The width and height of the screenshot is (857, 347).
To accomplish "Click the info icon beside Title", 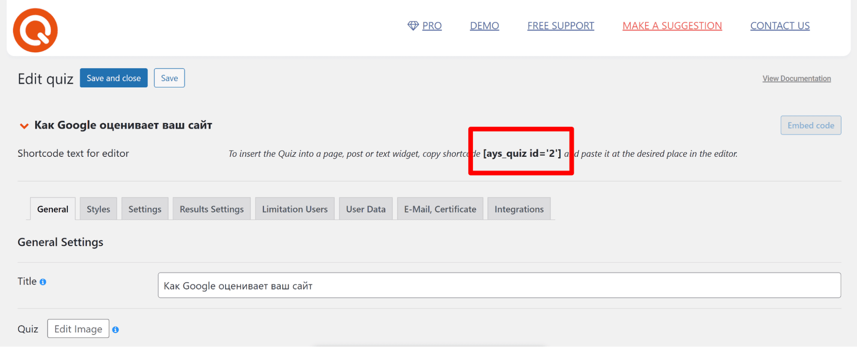I will pyautogui.click(x=43, y=282).
